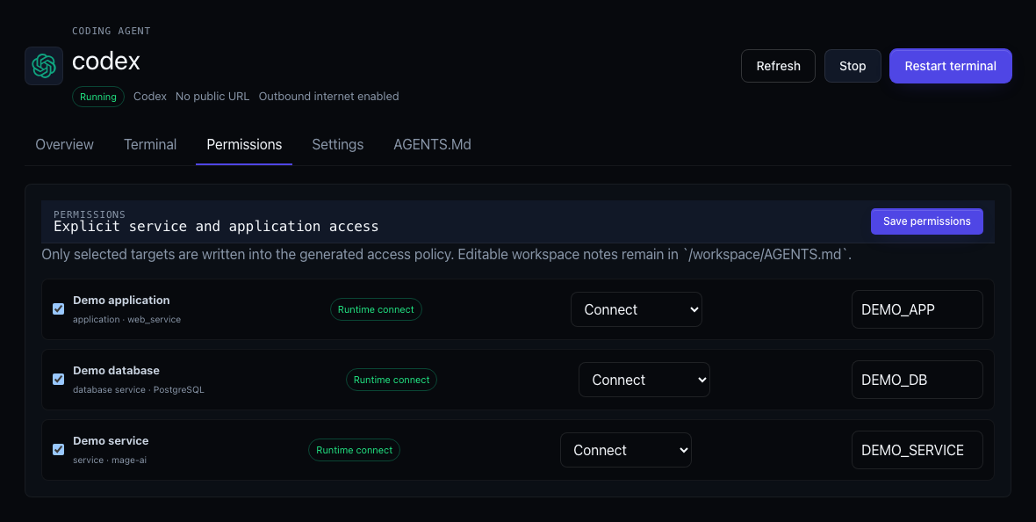Screen dimensions: 1036x522
Task: Click the "Demo application" title text
Action: (x=121, y=301)
